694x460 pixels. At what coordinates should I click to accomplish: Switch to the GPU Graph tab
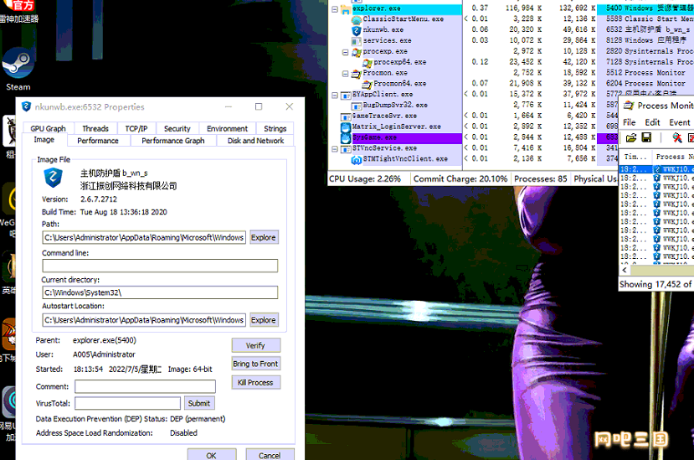(48, 128)
